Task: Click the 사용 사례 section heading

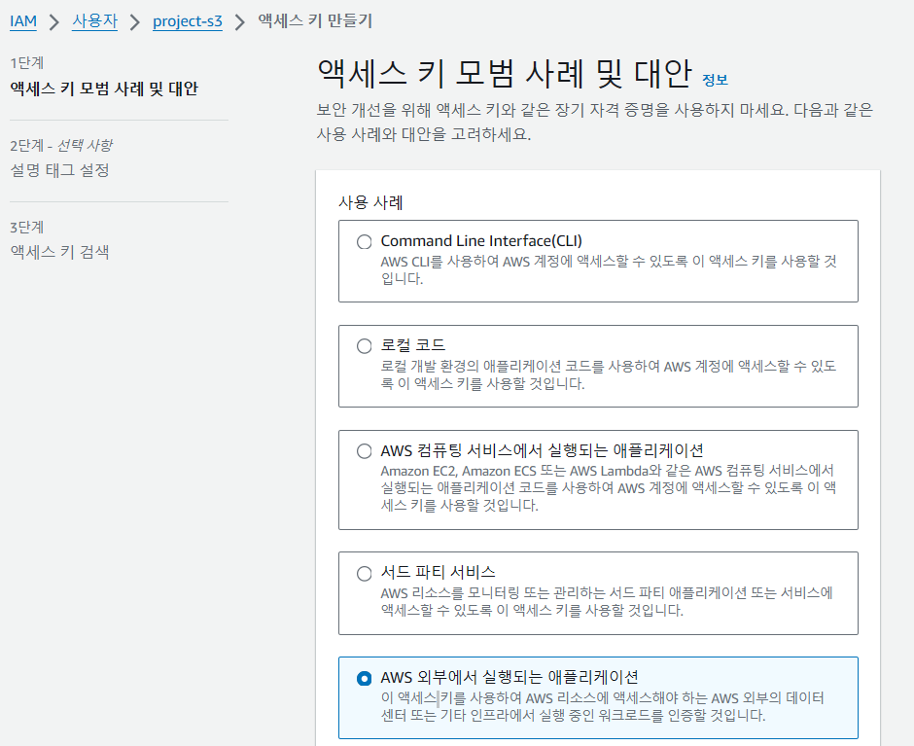Action: (370, 202)
